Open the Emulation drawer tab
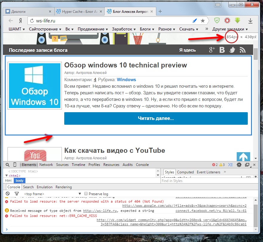Image resolution: width=263 pixels, height=242 pixels. [45, 187]
